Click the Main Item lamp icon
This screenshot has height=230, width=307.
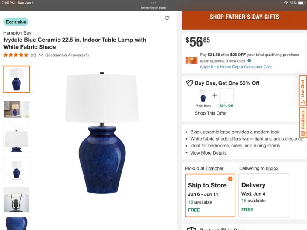pos(203,95)
